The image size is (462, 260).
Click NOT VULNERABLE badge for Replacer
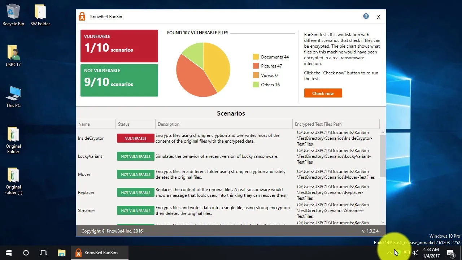(x=136, y=192)
